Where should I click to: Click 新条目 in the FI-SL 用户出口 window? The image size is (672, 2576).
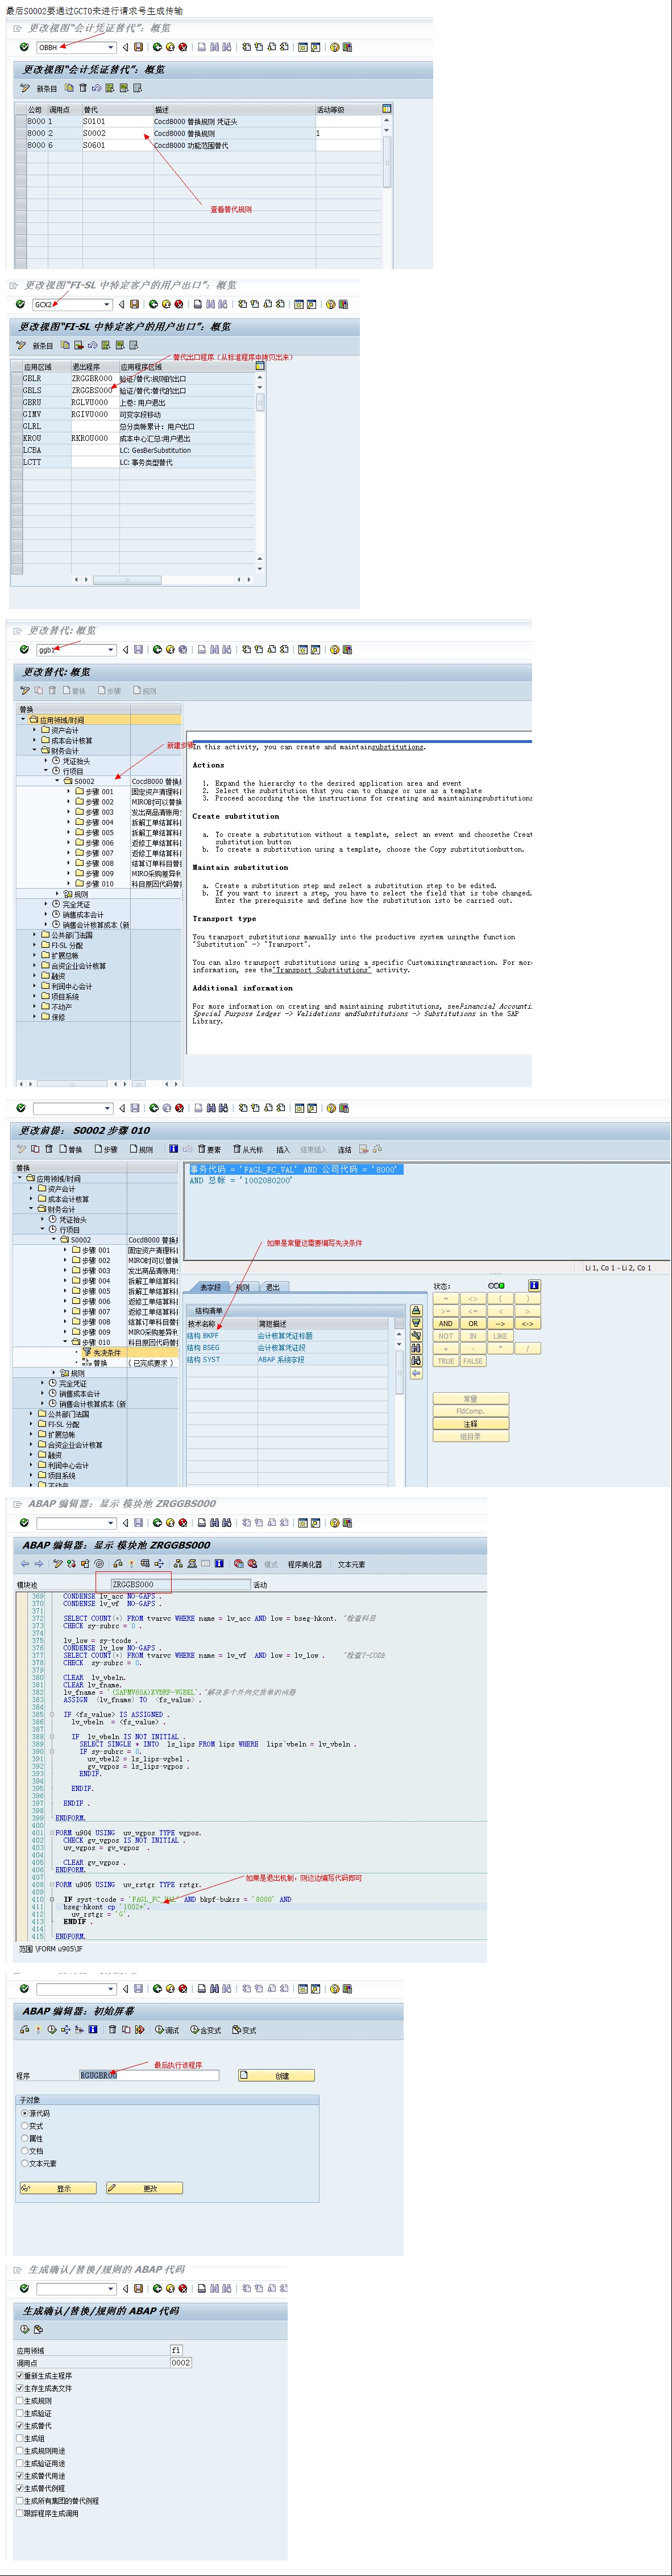coord(43,345)
